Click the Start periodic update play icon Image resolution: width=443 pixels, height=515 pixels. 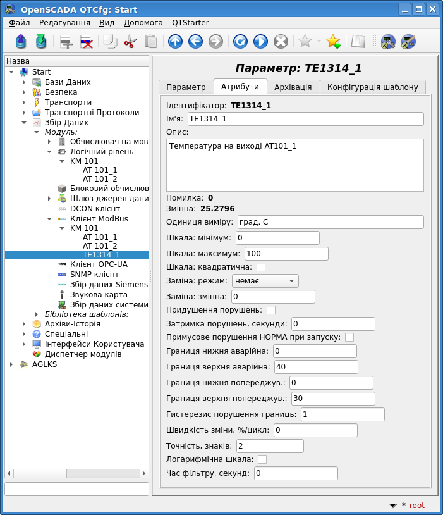point(260,42)
